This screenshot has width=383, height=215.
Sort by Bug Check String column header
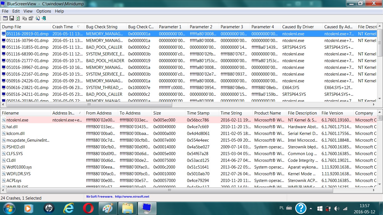[x=105, y=27]
